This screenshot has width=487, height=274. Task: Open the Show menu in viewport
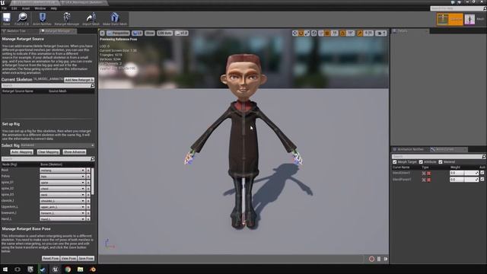150,33
